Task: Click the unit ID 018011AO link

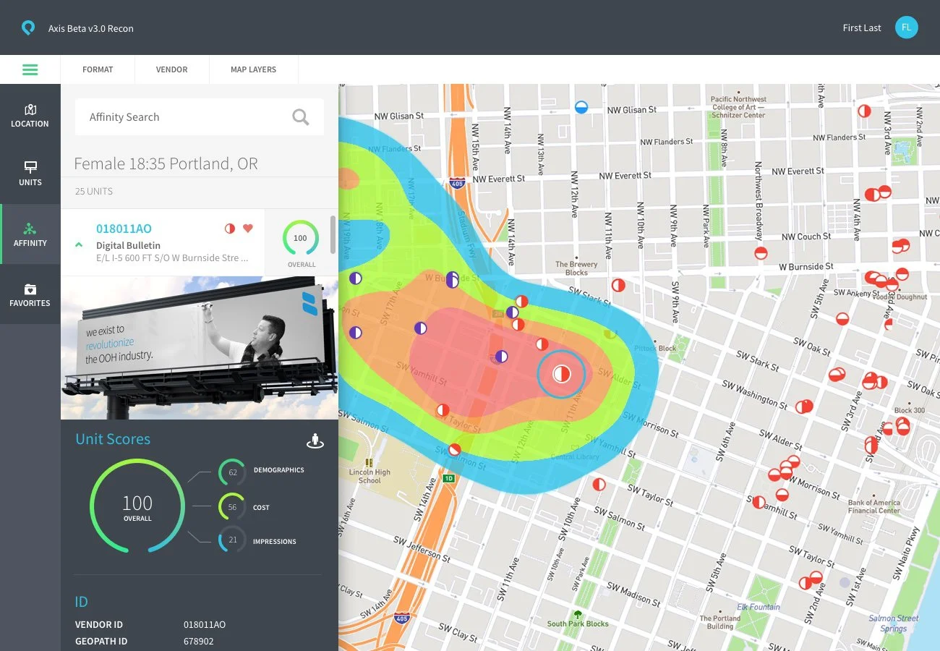Action: [124, 229]
